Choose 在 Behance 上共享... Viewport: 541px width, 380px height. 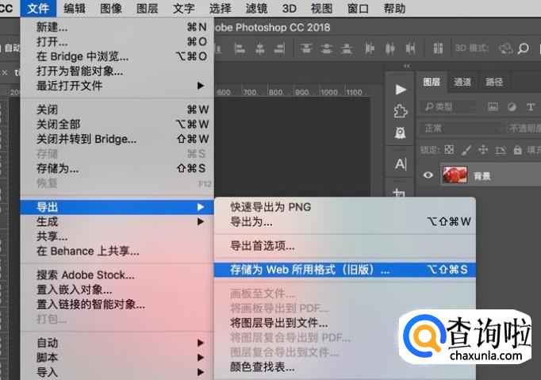click(117, 251)
